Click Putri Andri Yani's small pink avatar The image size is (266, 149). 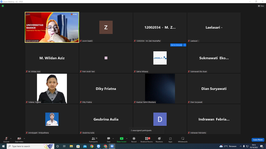coord(106,58)
